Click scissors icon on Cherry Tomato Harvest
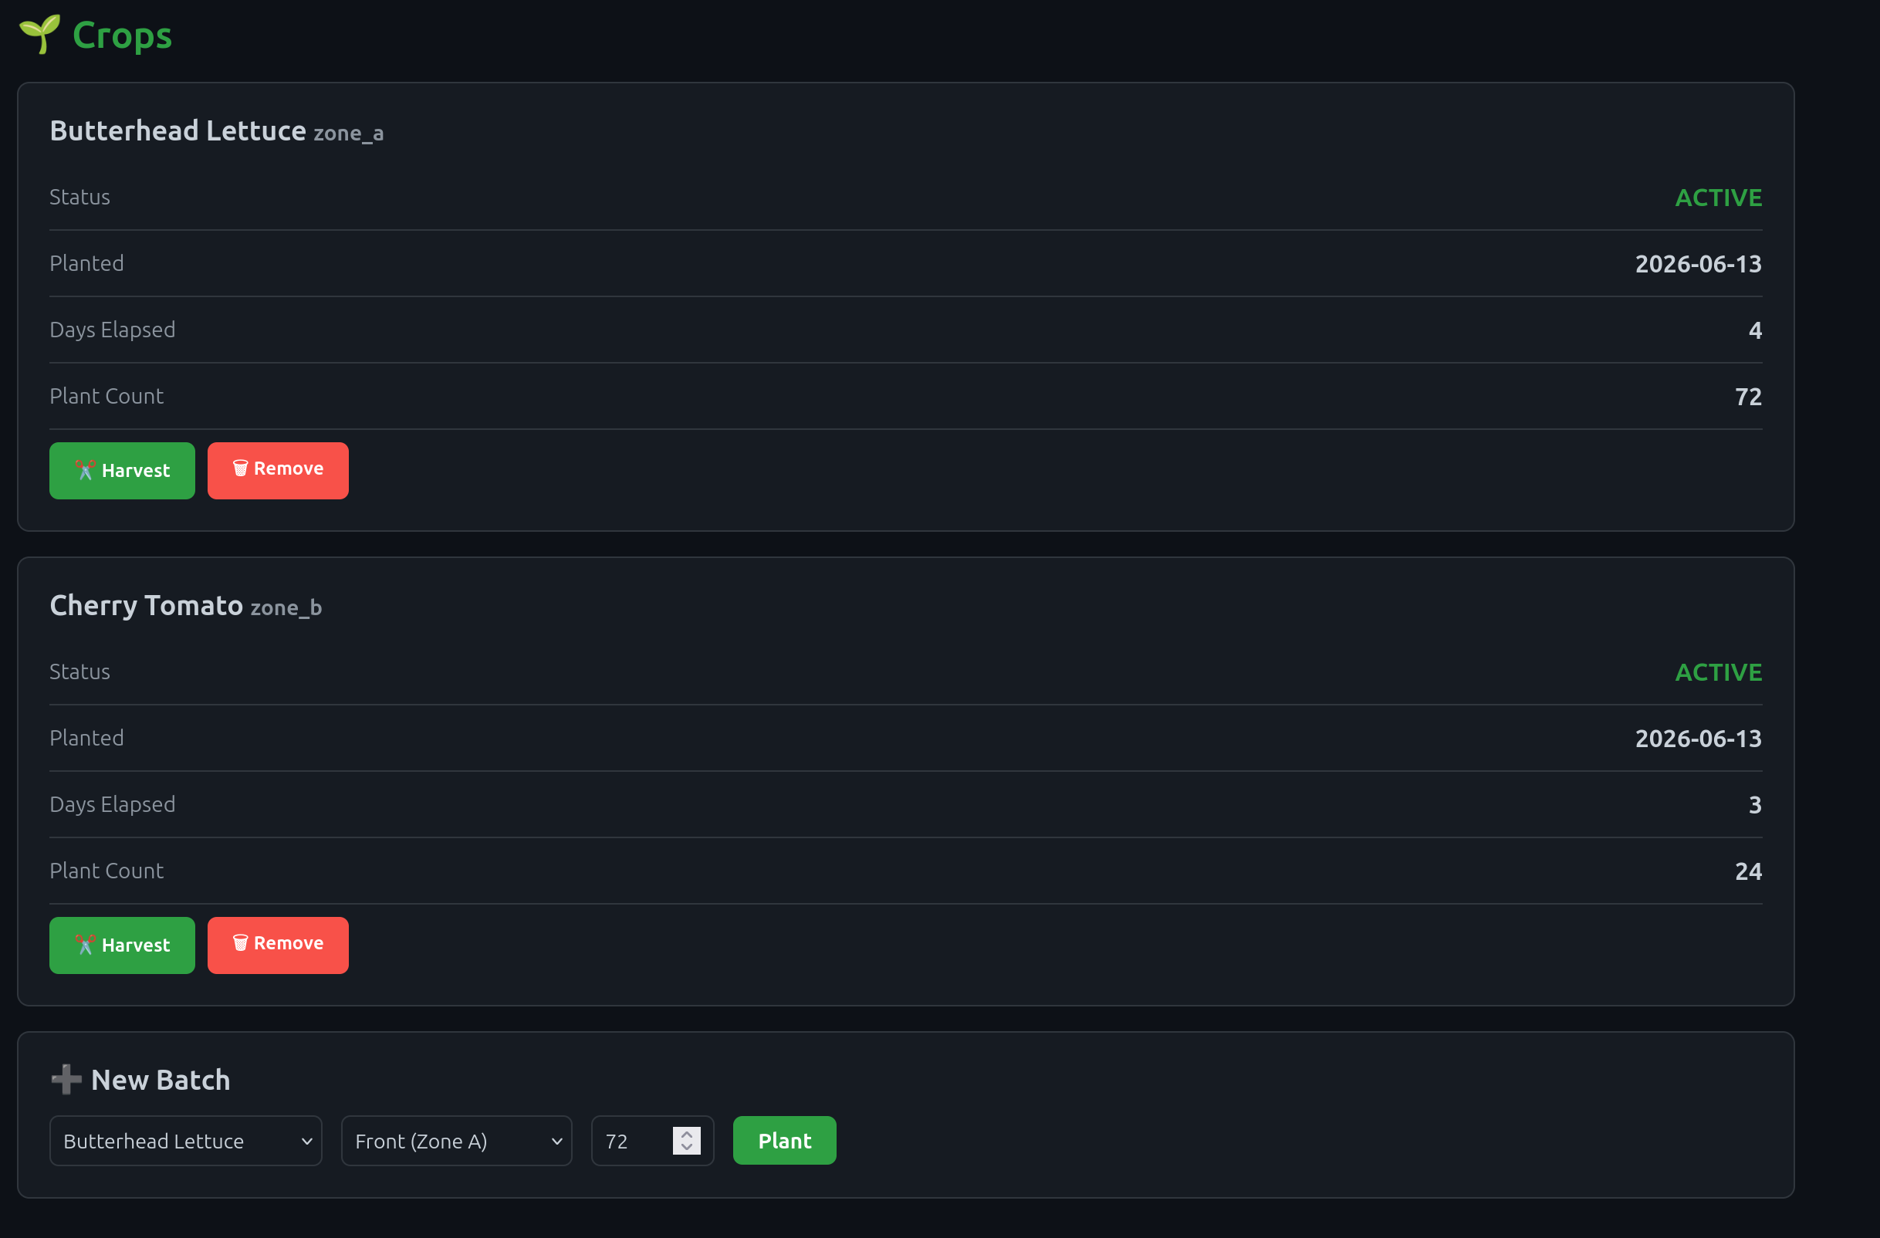This screenshot has height=1238, width=1880. tap(85, 945)
